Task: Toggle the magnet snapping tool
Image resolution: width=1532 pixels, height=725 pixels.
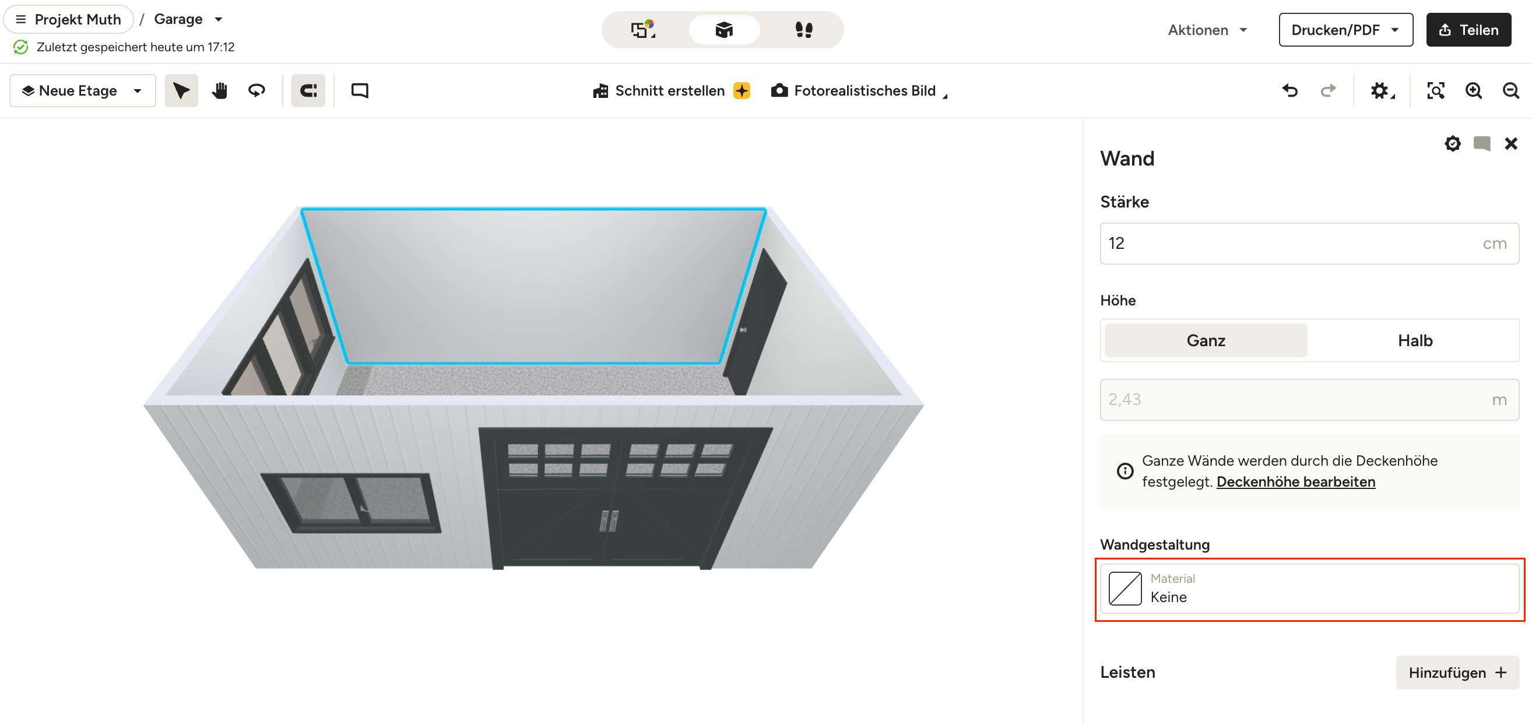Action: pyautogui.click(x=308, y=90)
